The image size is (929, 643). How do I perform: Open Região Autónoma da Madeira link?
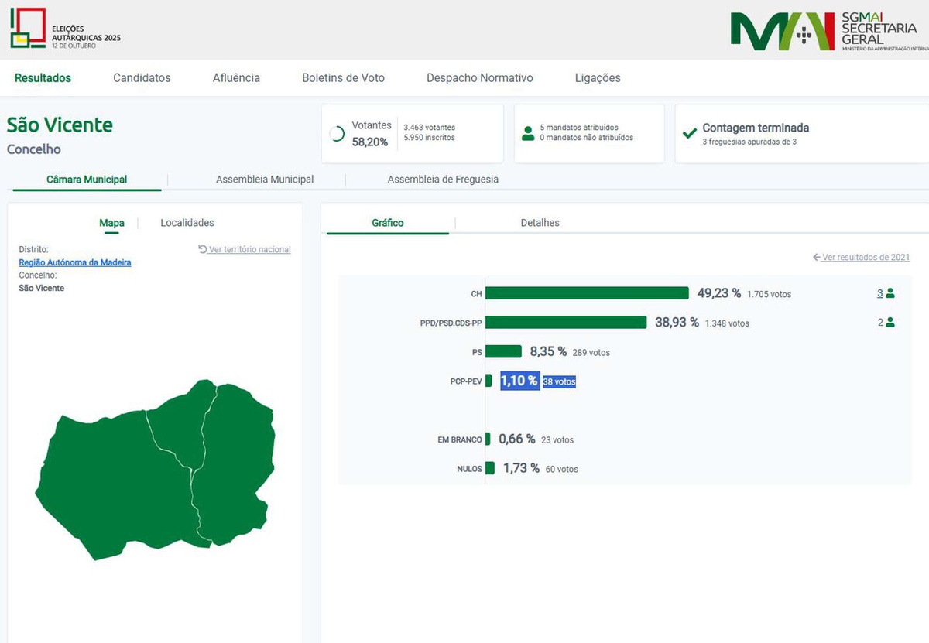[x=75, y=262]
